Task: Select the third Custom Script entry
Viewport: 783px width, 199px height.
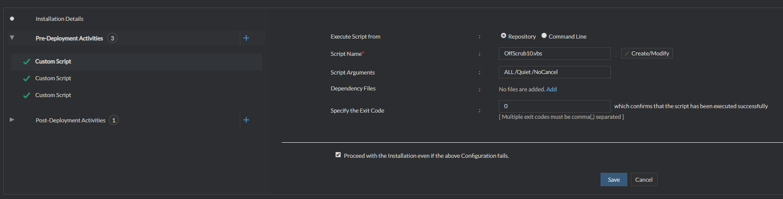Action: 53,95
